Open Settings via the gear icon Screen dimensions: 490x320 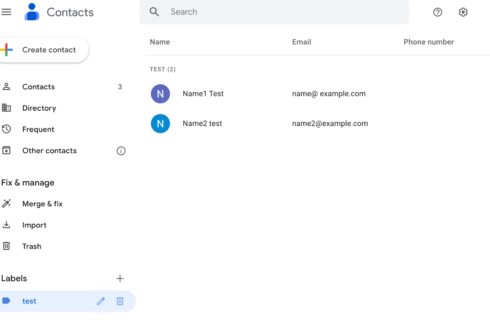(463, 12)
